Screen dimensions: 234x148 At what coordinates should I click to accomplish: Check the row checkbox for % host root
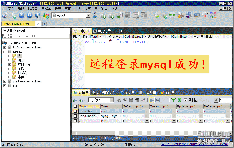(75, 121)
